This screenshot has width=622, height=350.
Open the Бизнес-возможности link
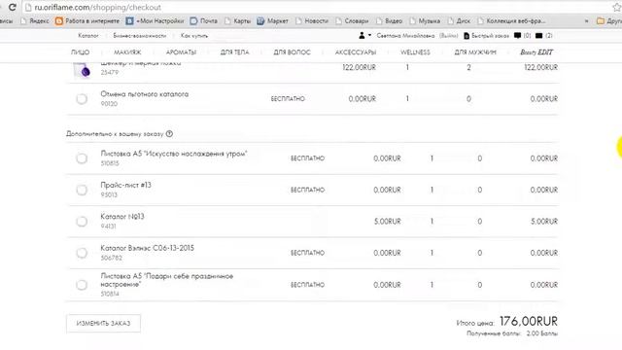(x=140, y=36)
